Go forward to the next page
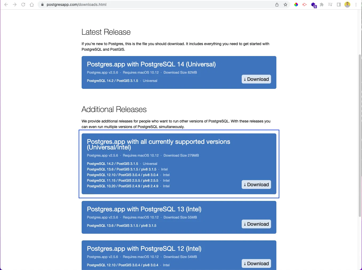 pos(15,5)
